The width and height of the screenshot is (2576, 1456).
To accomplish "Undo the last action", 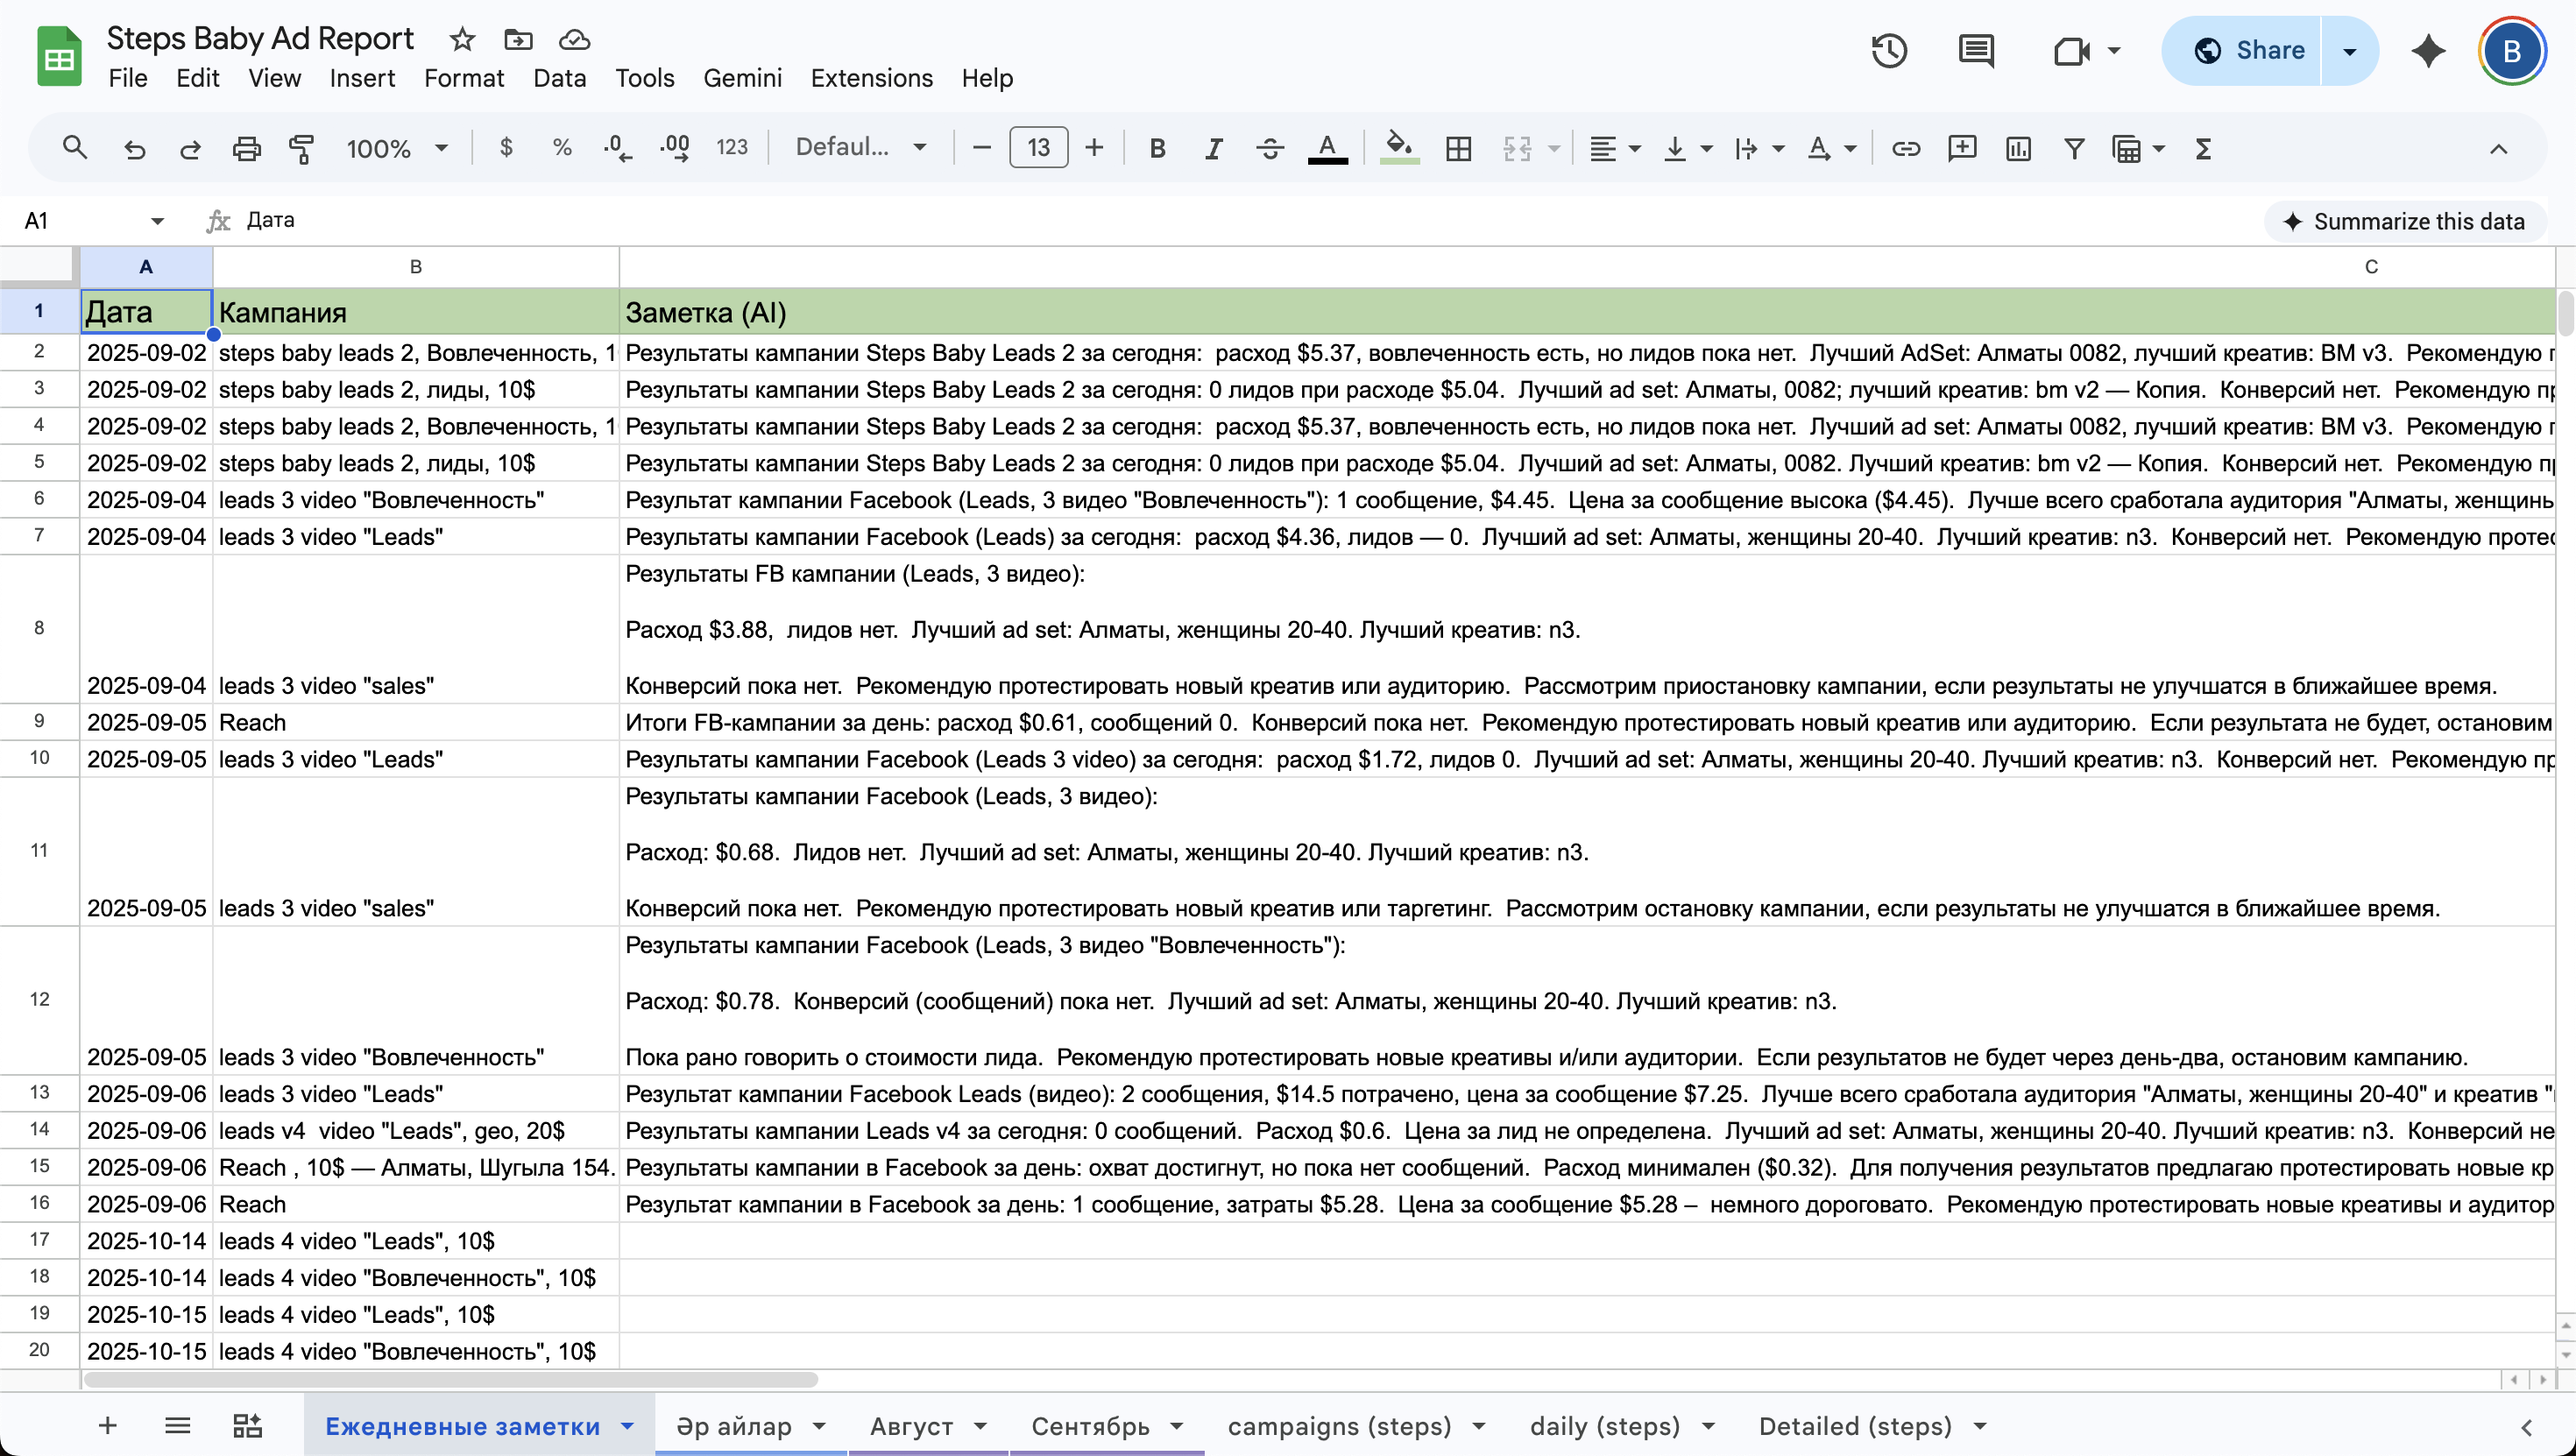I will tap(134, 149).
